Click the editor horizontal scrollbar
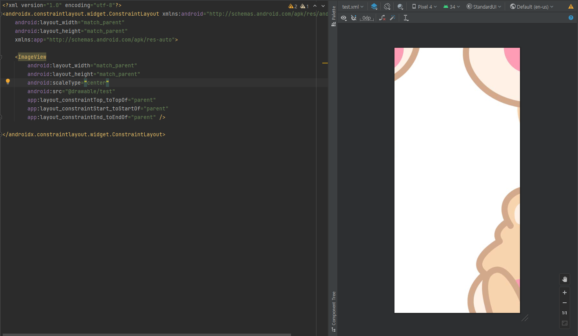Image resolution: width=578 pixels, height=336 pixels. point(147,334)
